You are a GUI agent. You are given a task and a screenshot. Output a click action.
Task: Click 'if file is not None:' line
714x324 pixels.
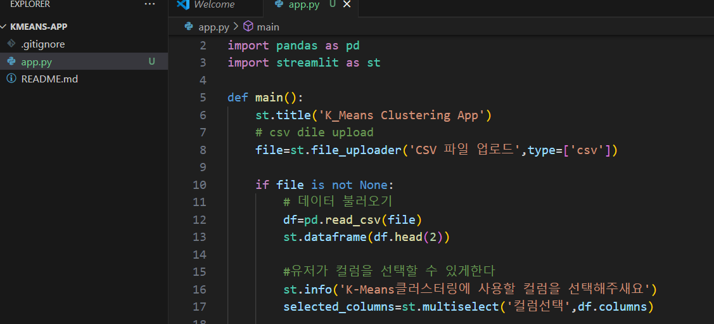point(324,185)
